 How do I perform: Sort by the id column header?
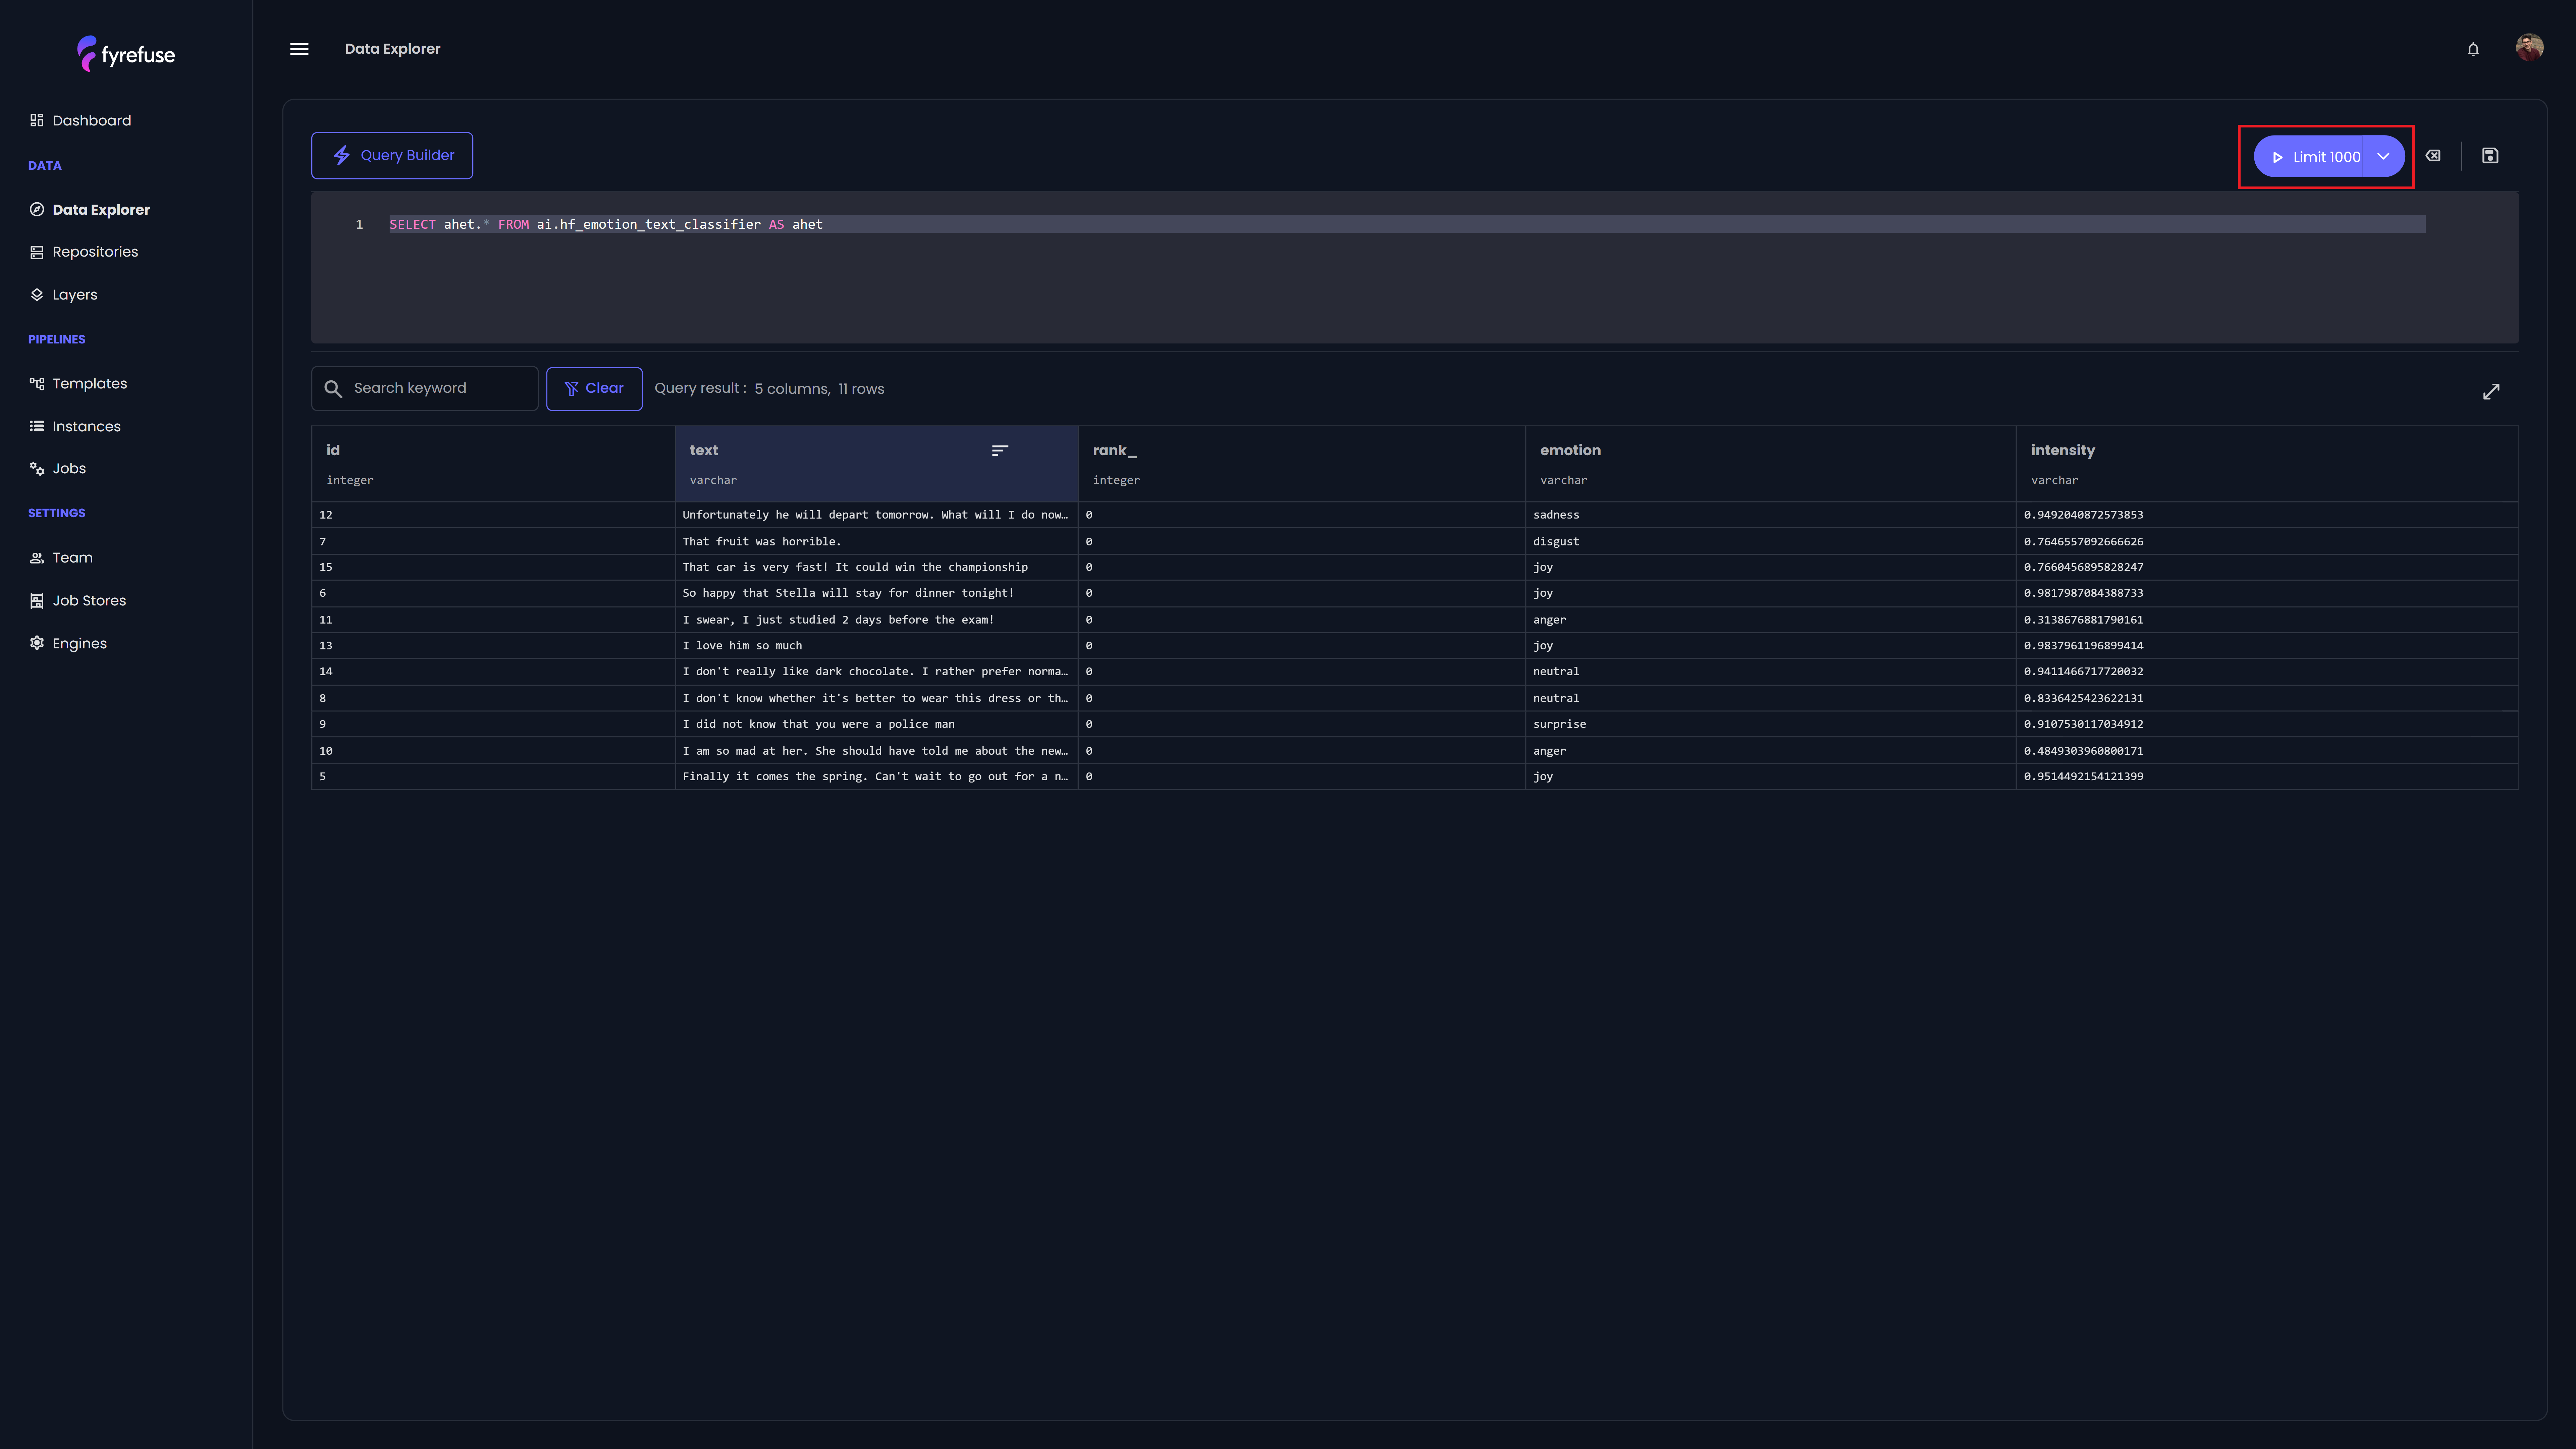(x=493, y=464)
